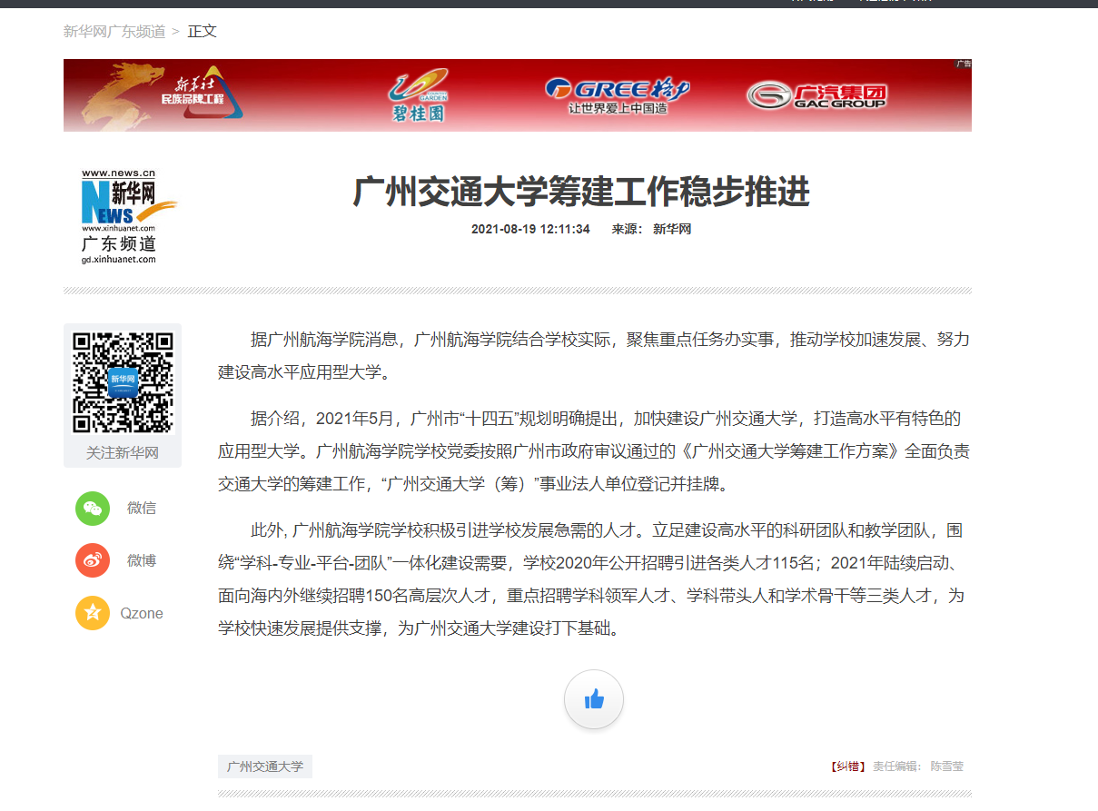The image size is (1098, 811).
Task: Open the 广州交通大学 tag
Action: coord(265,766)
